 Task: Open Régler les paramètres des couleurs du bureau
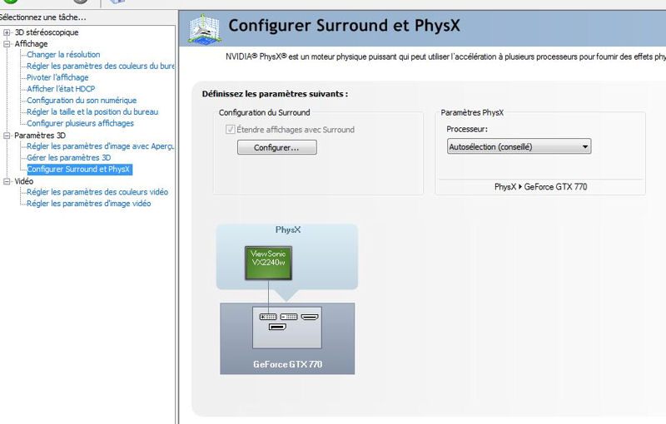(100, 67)
